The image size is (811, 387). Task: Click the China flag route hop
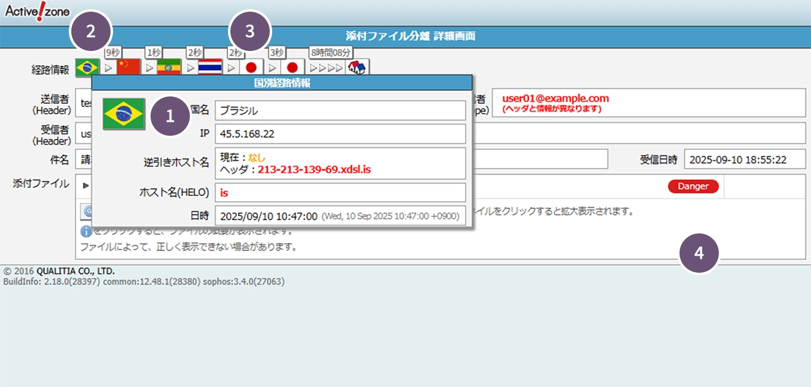point(128,68)
